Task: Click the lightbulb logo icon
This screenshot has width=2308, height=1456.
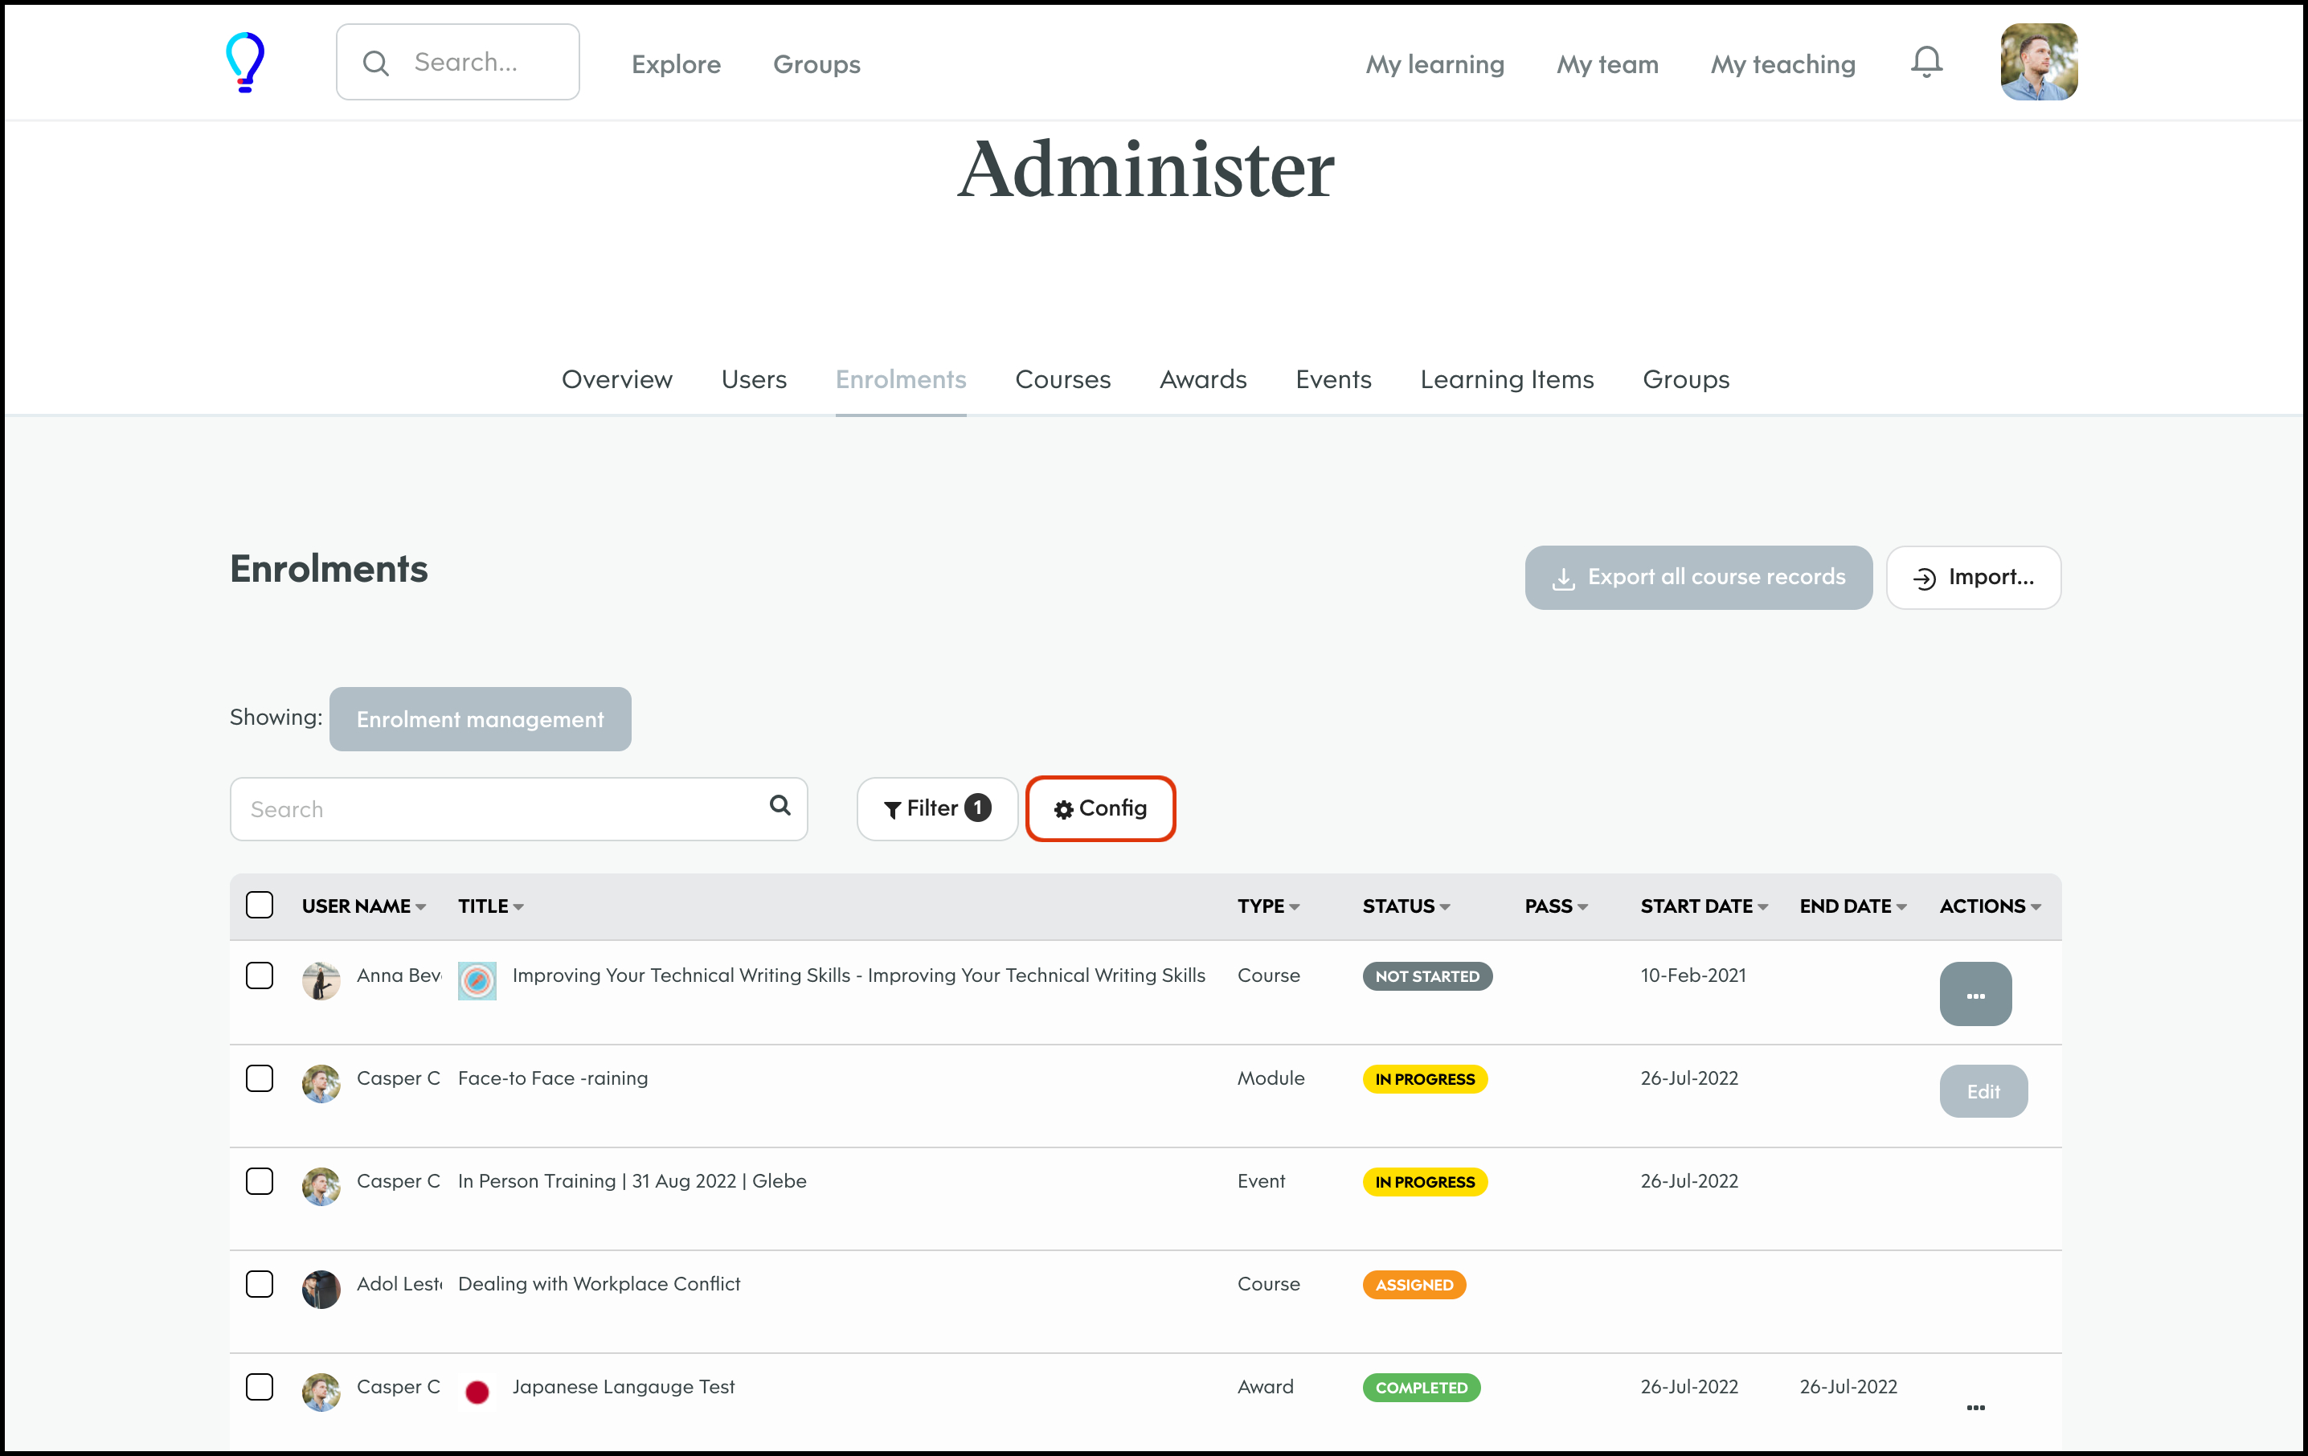Action: point(244,63)
